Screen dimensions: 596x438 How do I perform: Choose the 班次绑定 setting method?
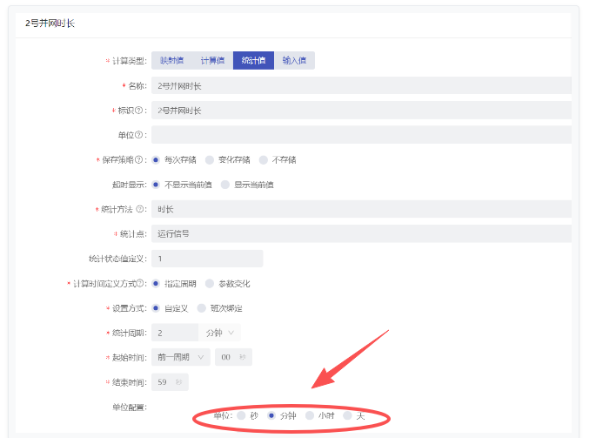202,307
